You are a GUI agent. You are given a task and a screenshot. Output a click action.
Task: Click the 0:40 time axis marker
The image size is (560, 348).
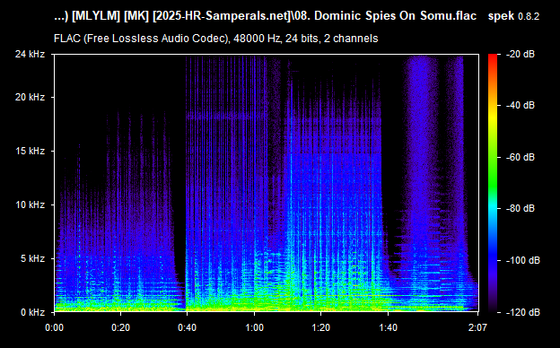(x=188, y=327)
